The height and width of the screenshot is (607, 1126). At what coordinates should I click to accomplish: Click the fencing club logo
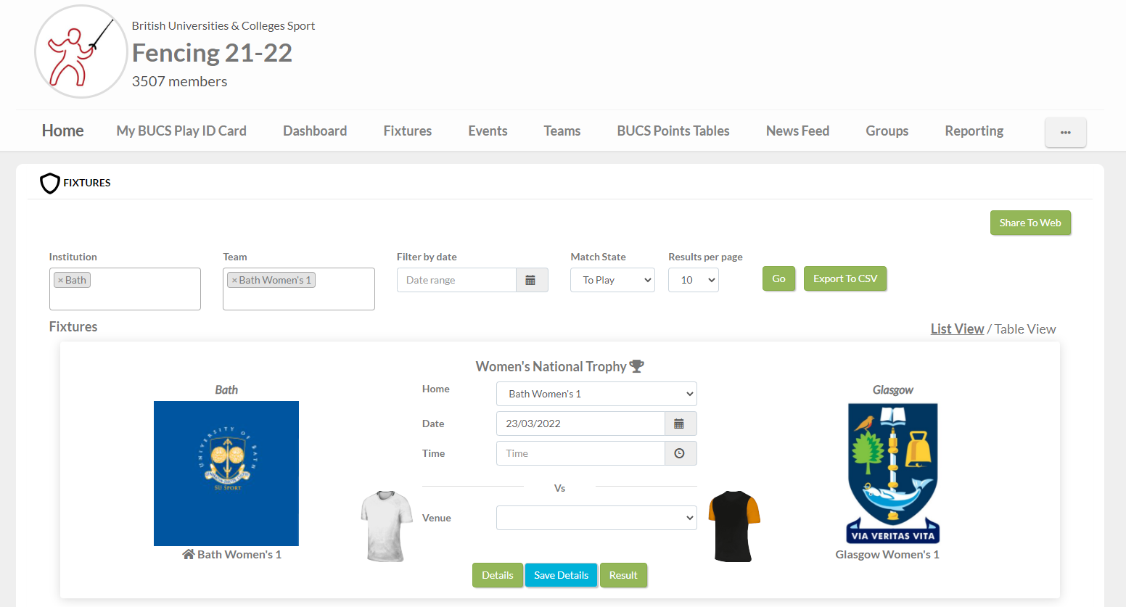[81, 51]
